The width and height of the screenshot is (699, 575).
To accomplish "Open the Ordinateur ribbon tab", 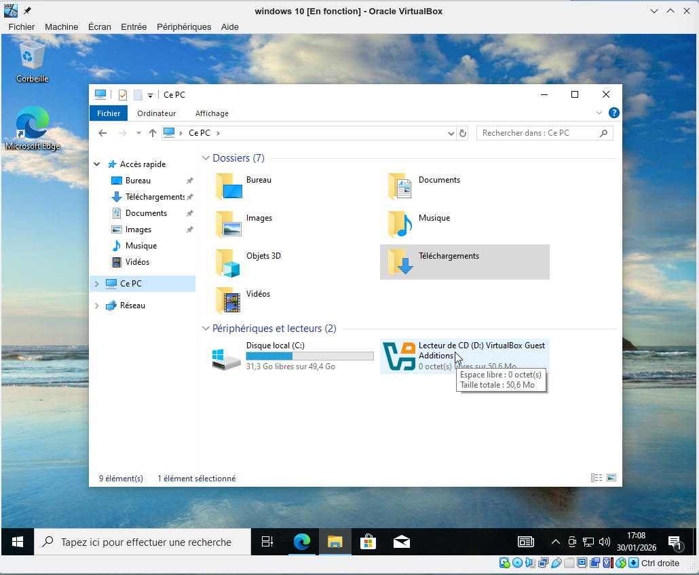I will (x=156, y=113).
